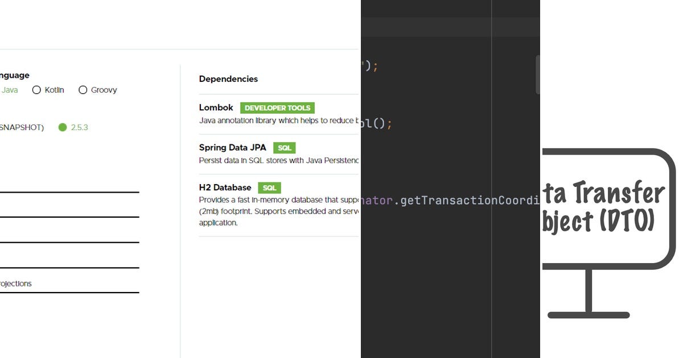Select the Kotlin language radio button
Viewport: 683px width, 358px height.
click(x=36, y=90)
